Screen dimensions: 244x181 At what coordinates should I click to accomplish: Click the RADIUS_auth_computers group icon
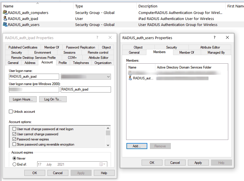pos(5,13)
